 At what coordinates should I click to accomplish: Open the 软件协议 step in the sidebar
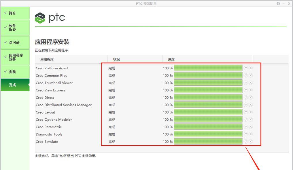pos(15,28)
